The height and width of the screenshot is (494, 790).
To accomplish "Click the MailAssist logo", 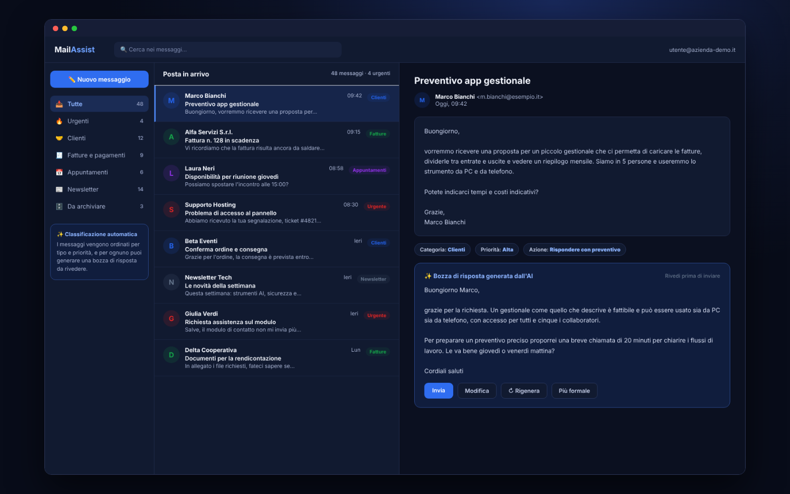I will pos(75,49).
